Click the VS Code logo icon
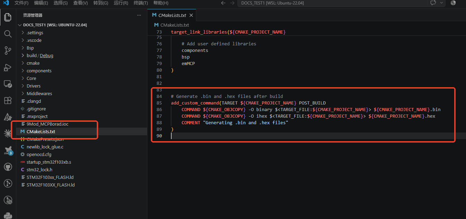The width and height of the screenshot is (466, 219). click(x=6, y=3)
